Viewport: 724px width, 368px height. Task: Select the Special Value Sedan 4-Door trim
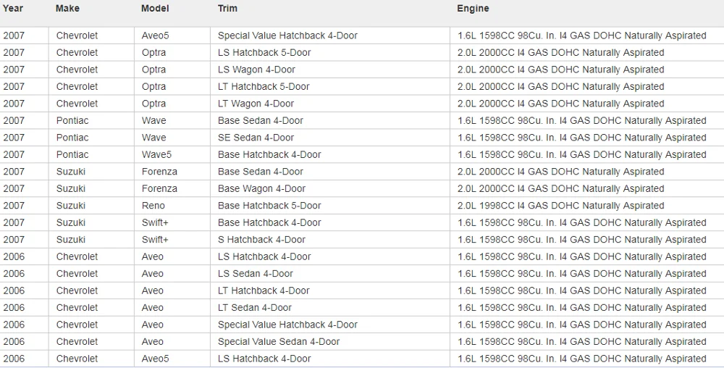pos(279,342)
